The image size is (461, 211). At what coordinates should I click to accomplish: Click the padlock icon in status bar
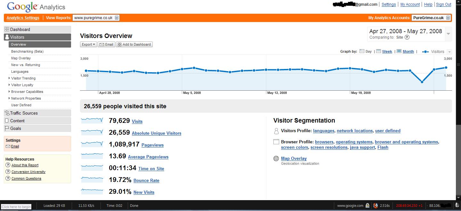[368, 206]
